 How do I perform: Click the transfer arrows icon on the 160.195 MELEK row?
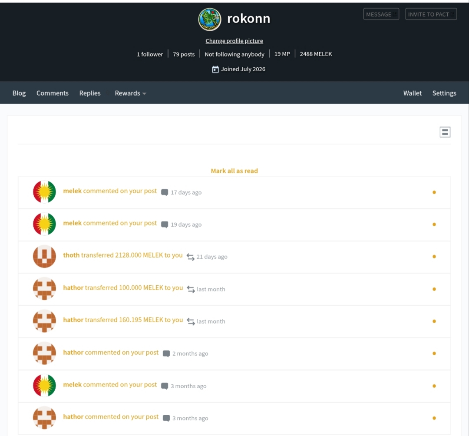click(x=191, y=321)
